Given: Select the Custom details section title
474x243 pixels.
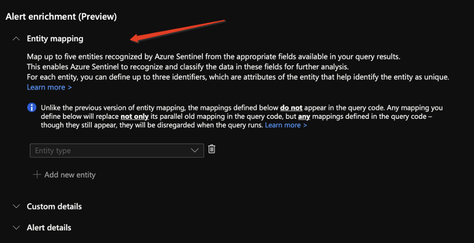Looking at the screenshot, I should 54,206.
